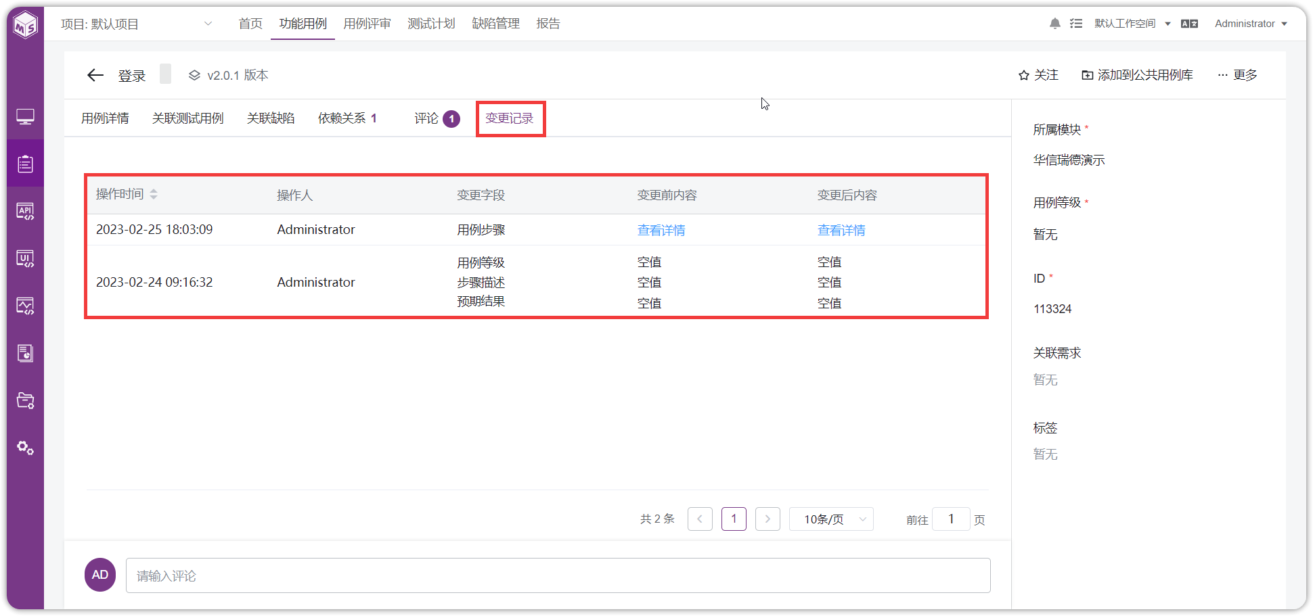Go to next page of records

[767, 519]
